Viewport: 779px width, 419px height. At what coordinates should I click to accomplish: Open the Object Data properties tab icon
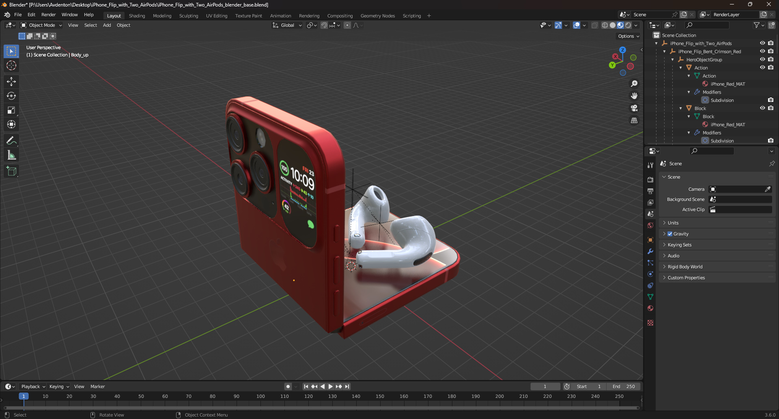[650, 297]
